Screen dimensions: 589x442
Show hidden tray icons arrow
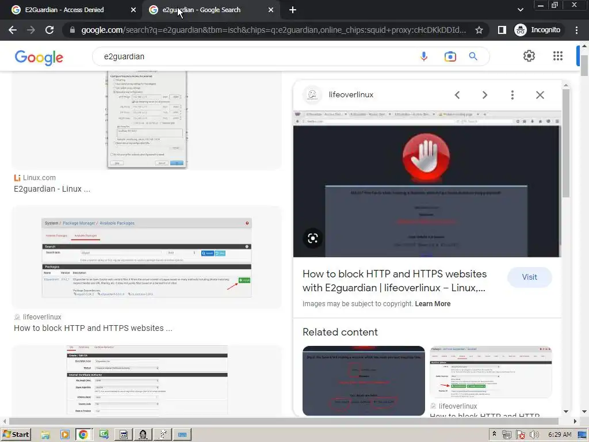(x=494, y=434)
